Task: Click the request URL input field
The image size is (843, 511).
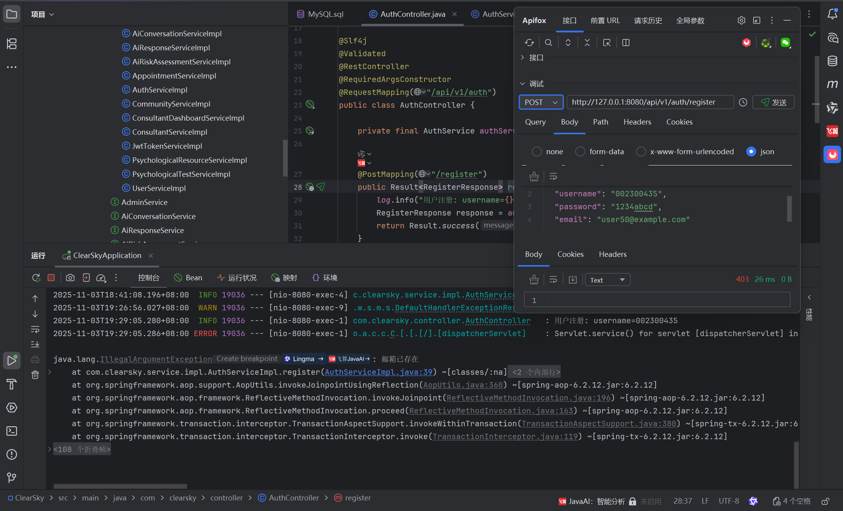Action: click(650, 102)
